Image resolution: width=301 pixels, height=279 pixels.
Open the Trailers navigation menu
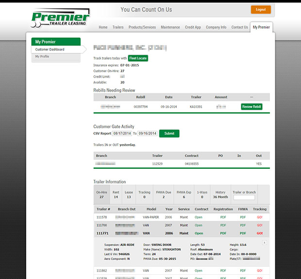[x=118, y=28]
